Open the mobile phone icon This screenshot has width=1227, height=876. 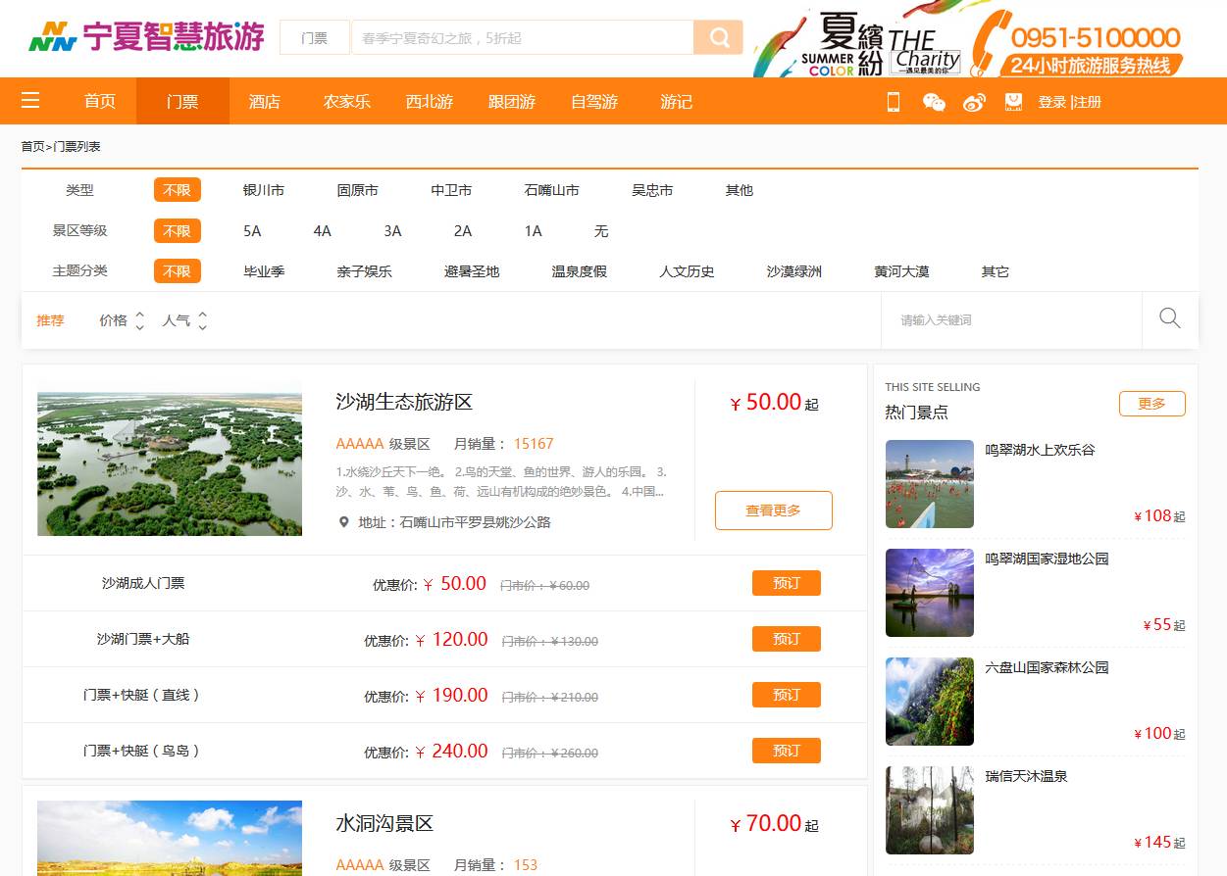[894, 102]
